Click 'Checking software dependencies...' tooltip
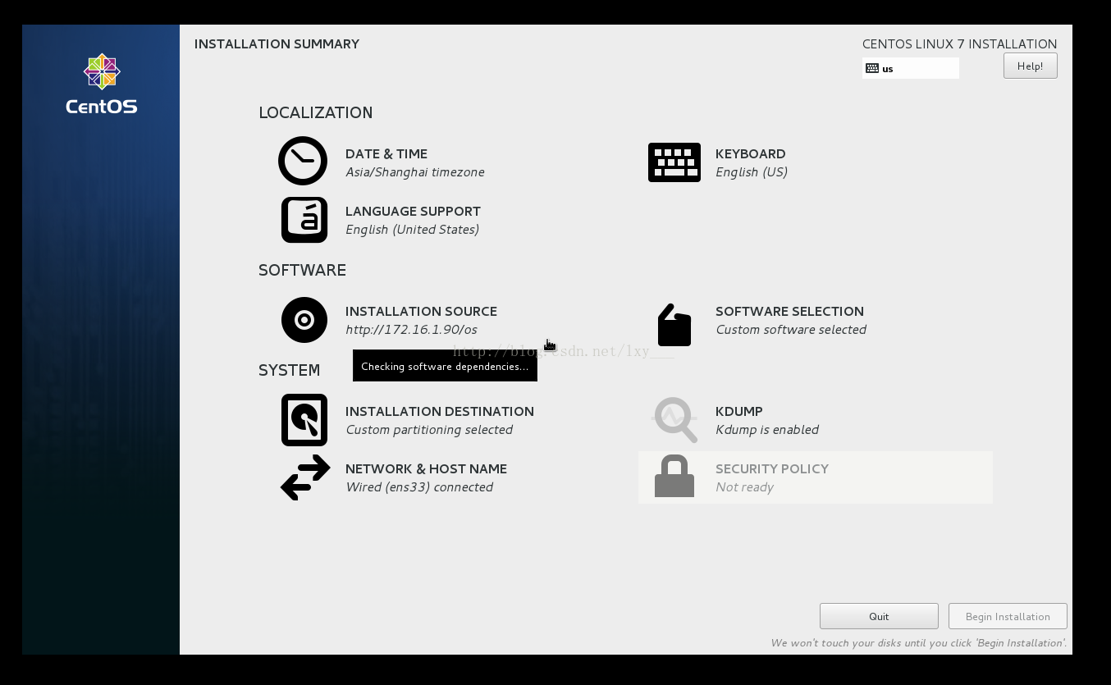 [445, 366]
